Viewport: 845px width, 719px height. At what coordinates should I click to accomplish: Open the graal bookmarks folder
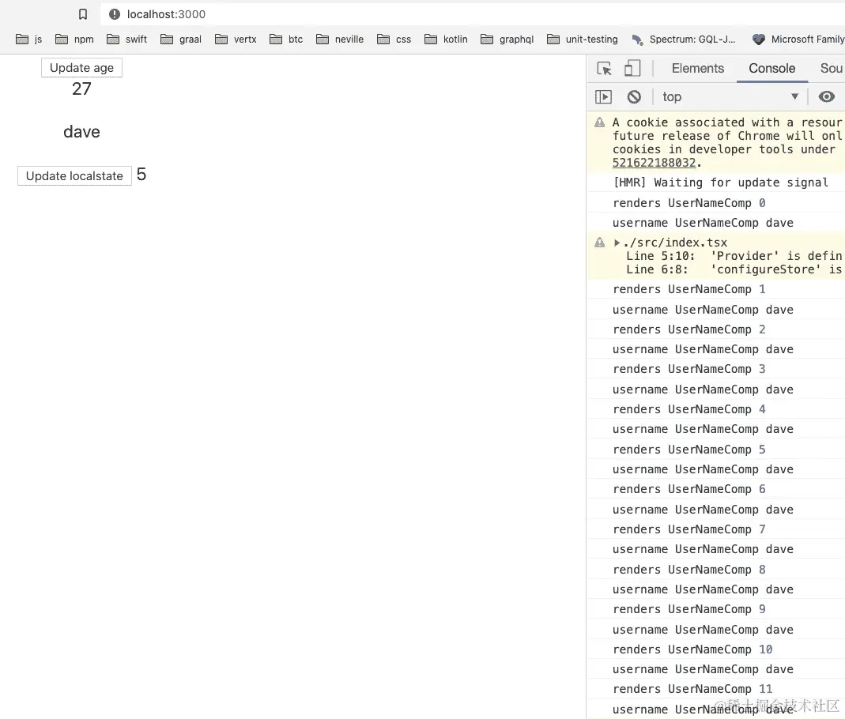(x=181, y=40)
